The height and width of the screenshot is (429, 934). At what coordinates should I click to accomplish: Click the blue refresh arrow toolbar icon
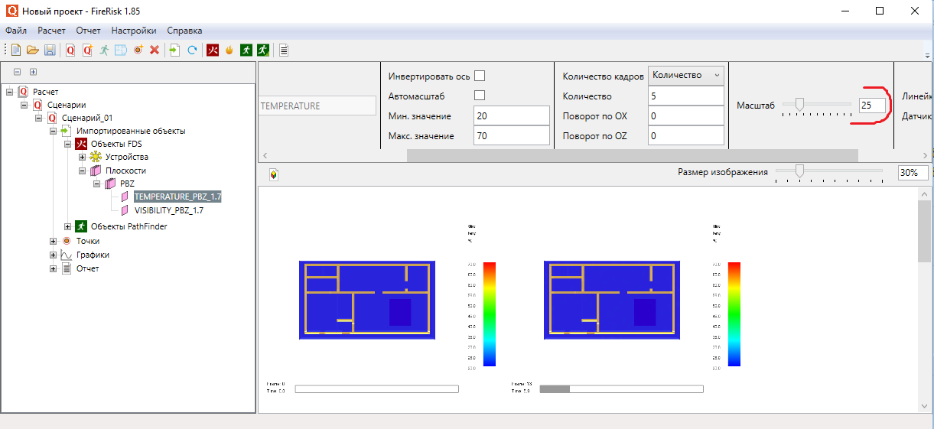(192, 50)
